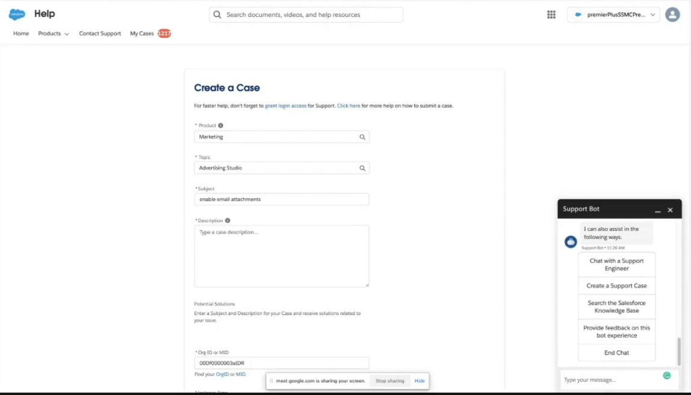This screenshot has height=395, width=691.
Task: Click End Chat in Support Bot
Action: tap(616, 353)
